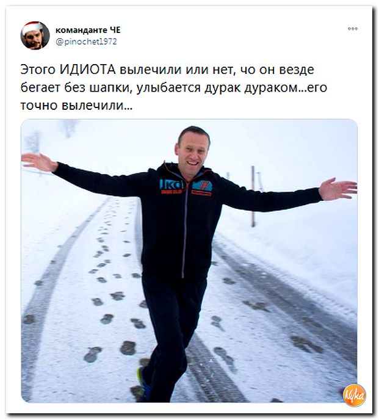Open the команданте ЧЕ profile name

pos(88,30)
